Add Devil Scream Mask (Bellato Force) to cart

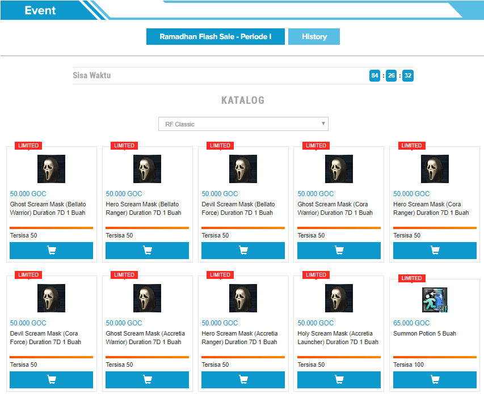coord(243,251)
